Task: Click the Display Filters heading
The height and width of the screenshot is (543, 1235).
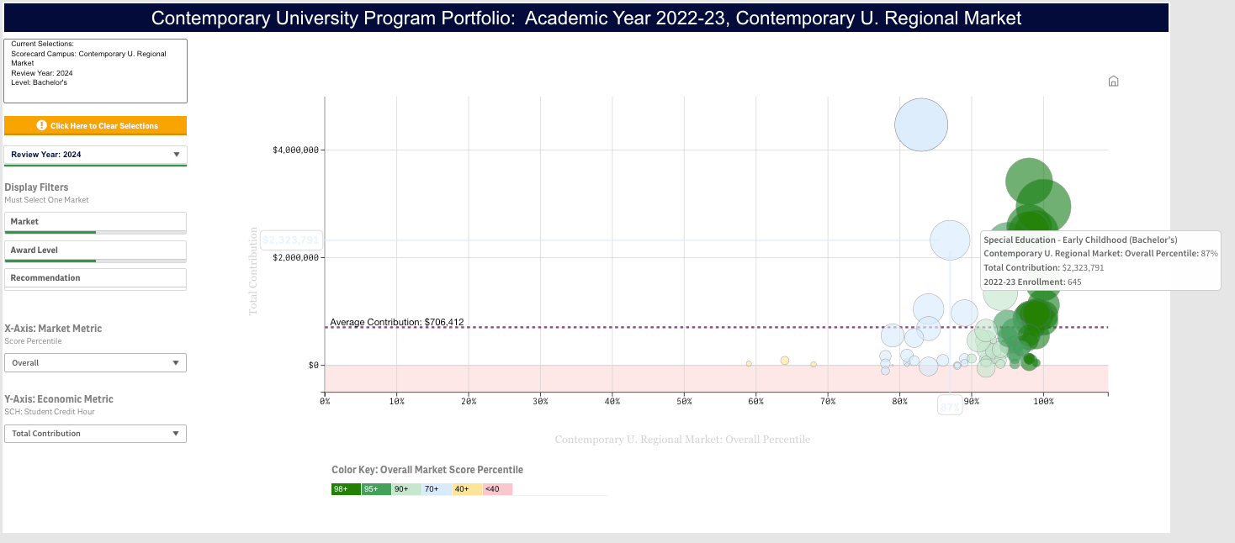Action: 36,187
